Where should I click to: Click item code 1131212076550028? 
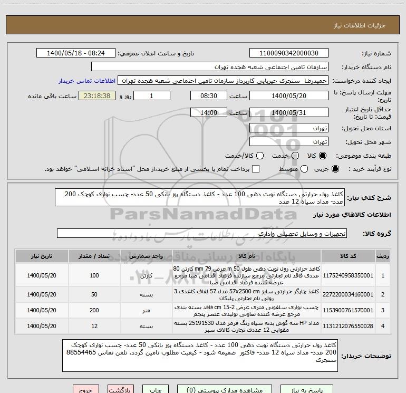point(348,326)
